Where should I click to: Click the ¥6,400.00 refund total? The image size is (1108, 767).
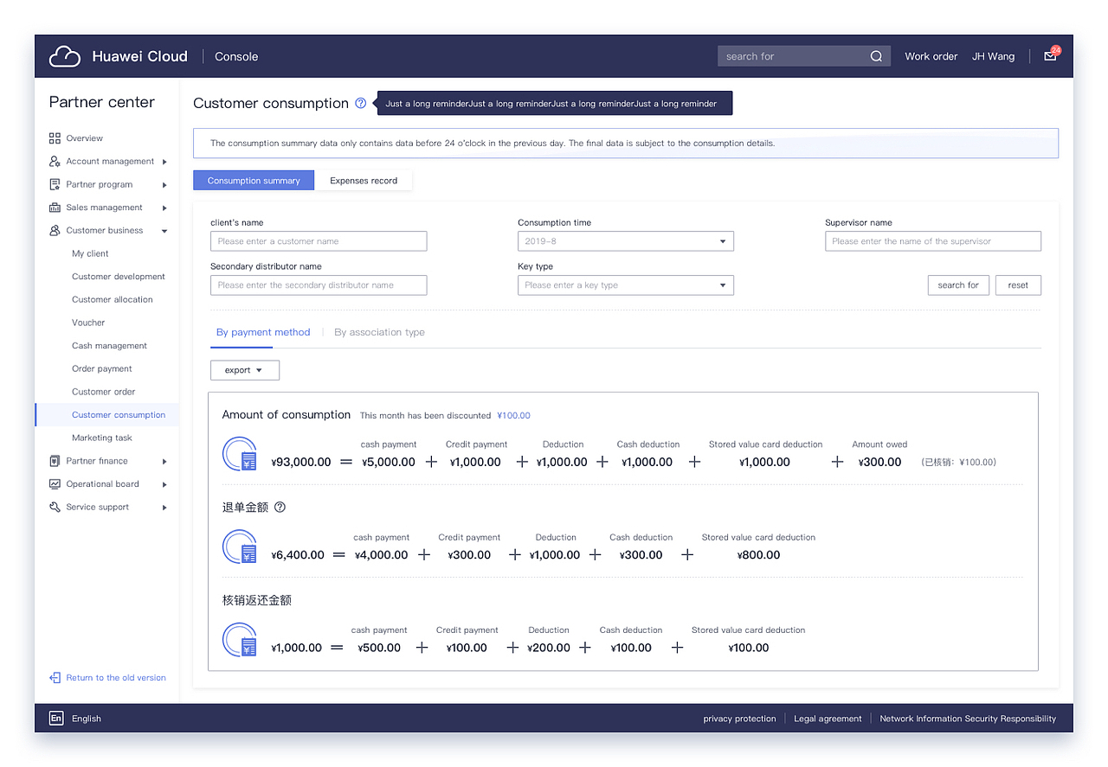[x=298, y=555]
